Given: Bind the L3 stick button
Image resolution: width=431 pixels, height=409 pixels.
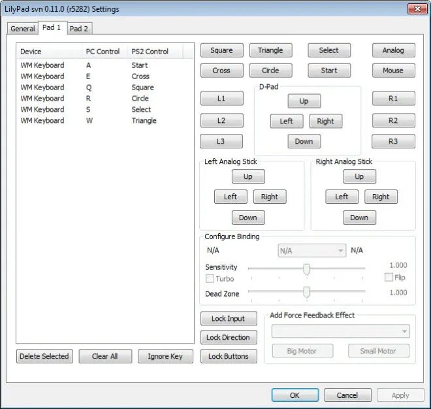Looking at the screenshot, I should click(x=221, y=141).
